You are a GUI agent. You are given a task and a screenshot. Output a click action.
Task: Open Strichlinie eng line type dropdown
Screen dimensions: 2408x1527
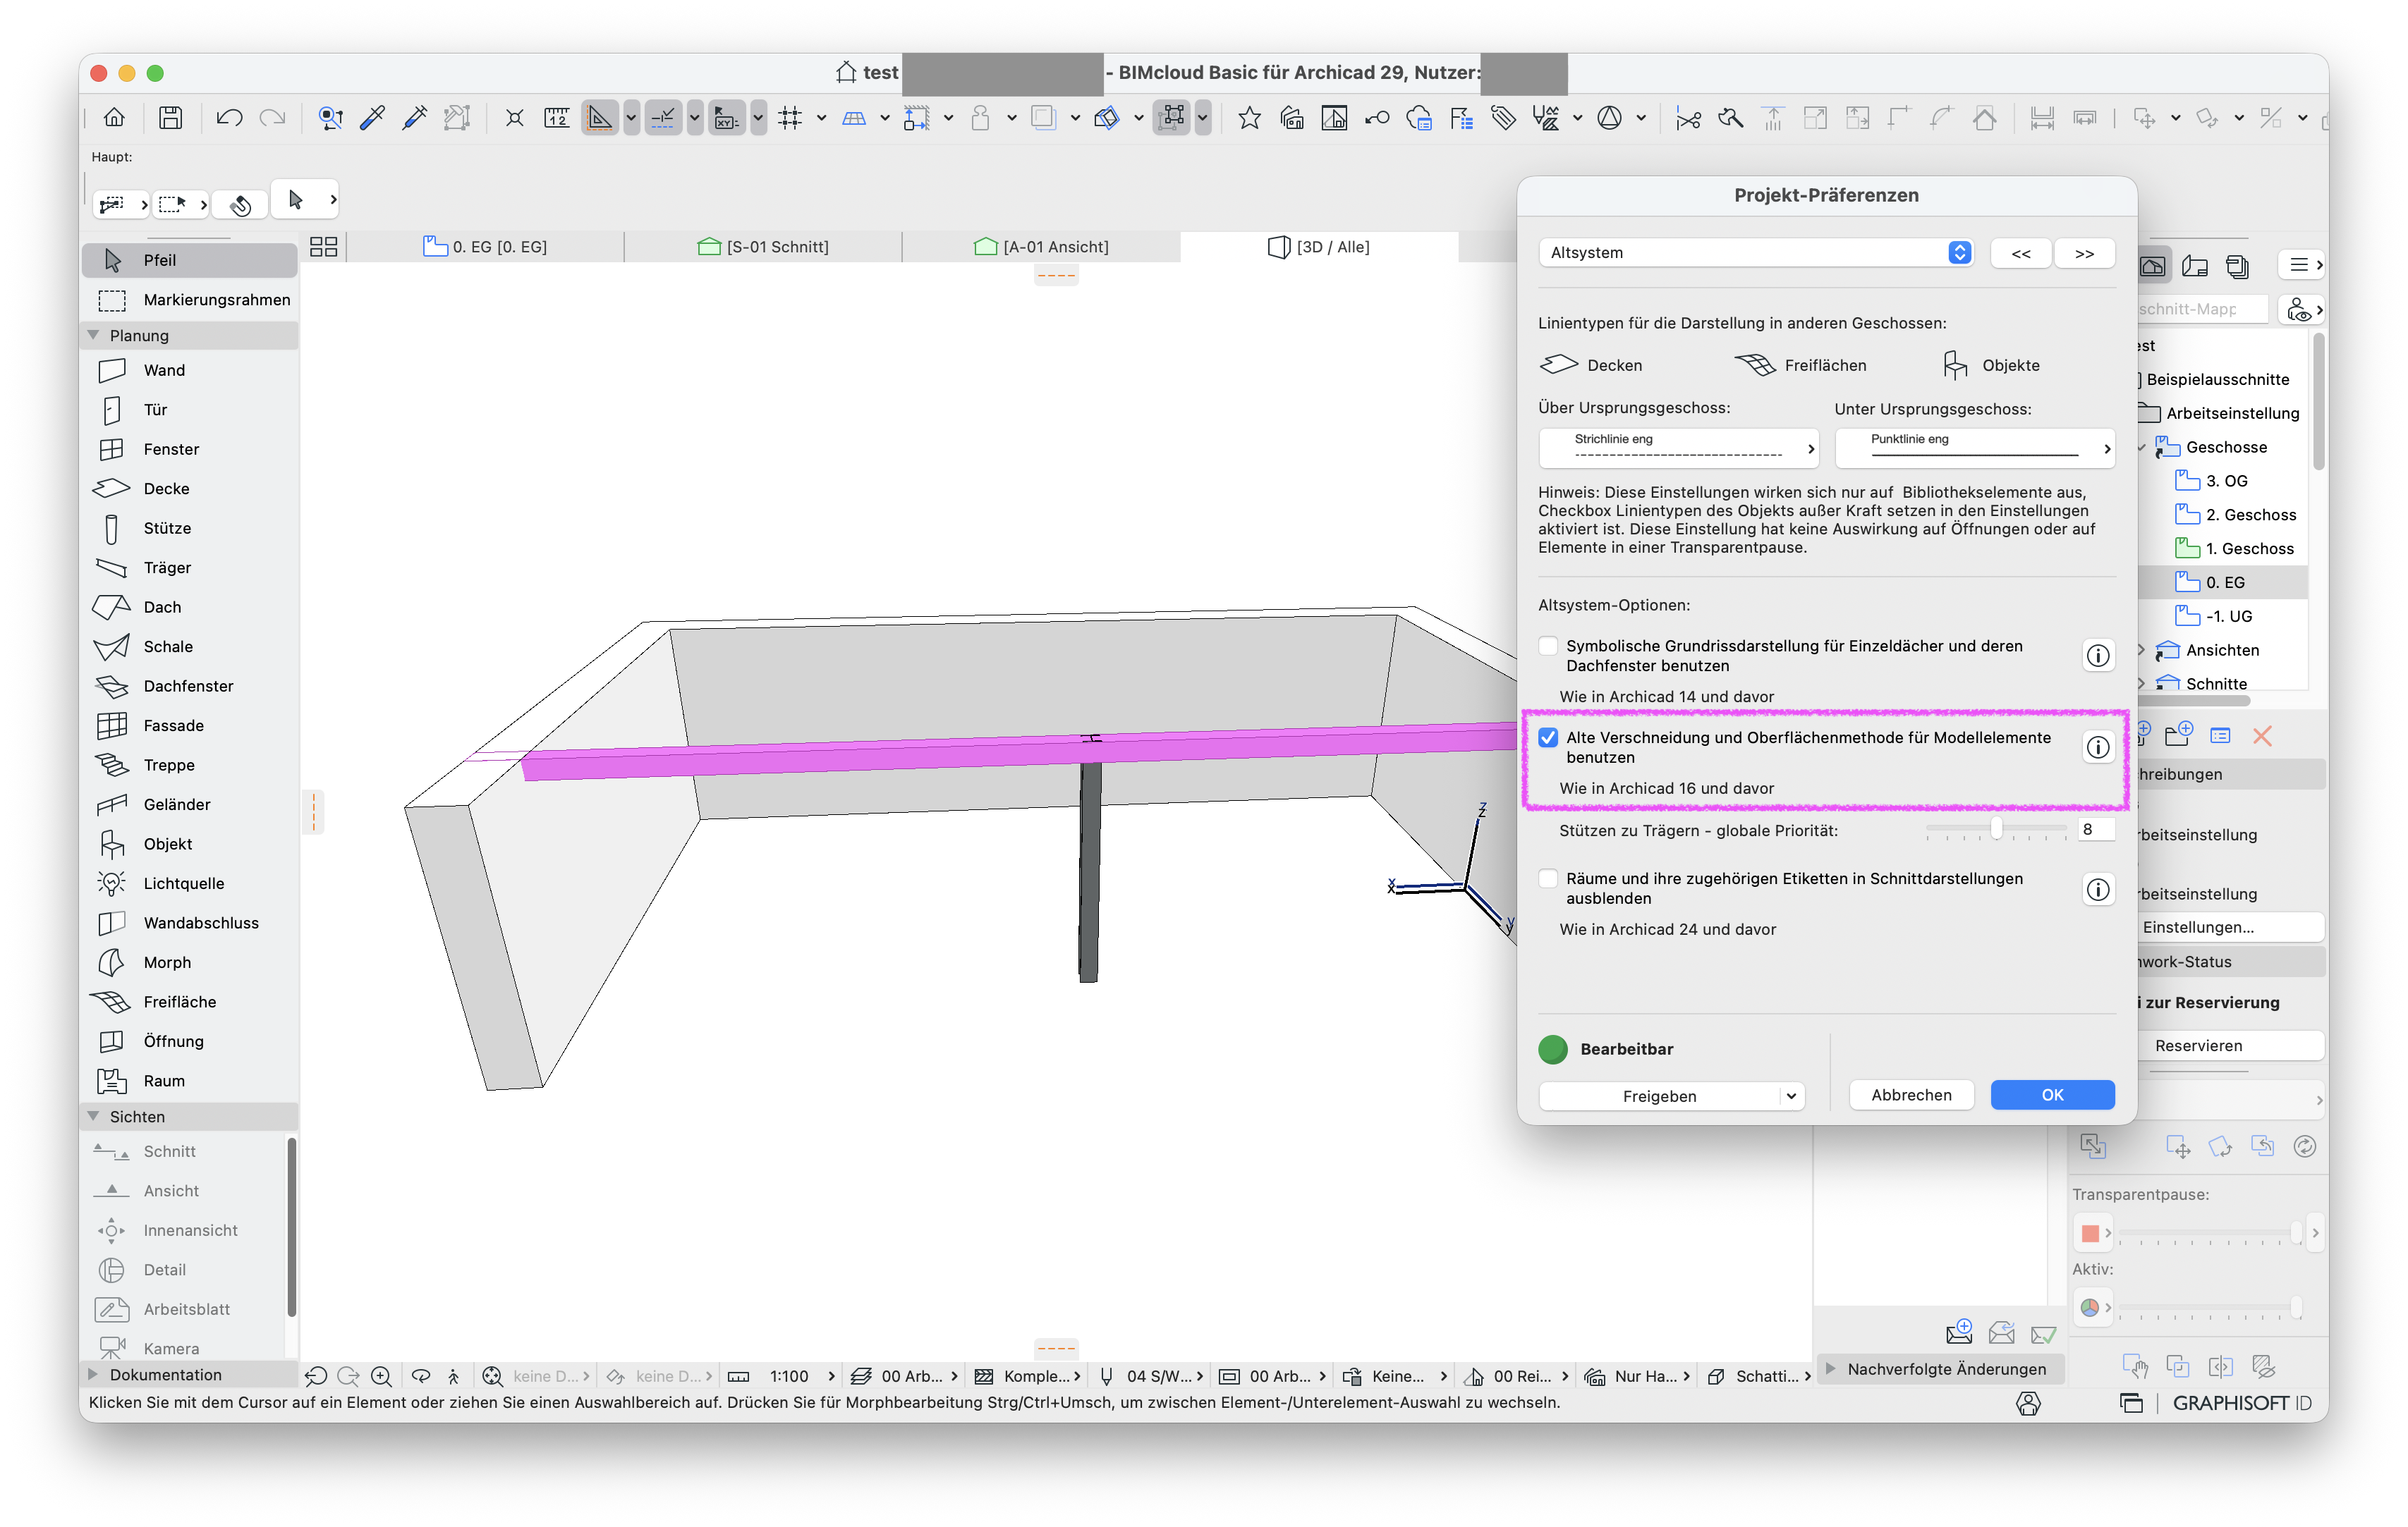point(1679,448)
